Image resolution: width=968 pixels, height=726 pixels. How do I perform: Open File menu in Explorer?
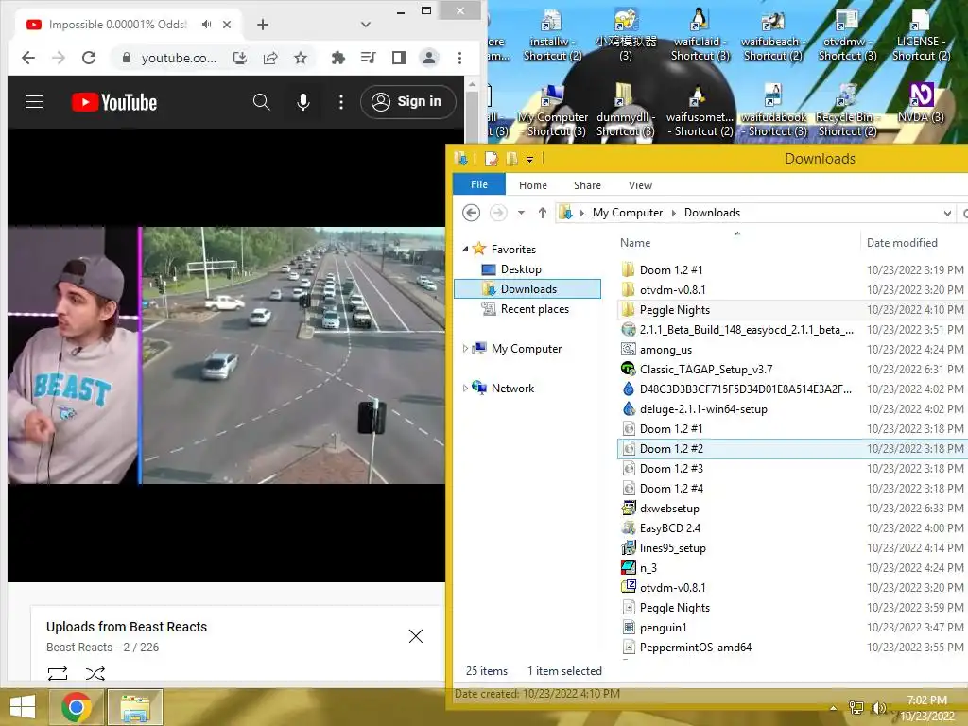click(479, 184)
